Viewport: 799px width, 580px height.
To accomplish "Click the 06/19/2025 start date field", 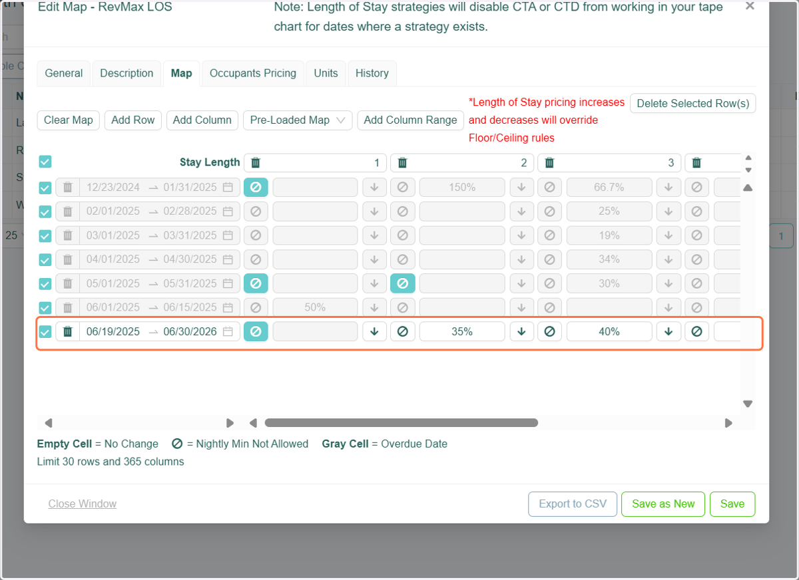I will 113,331.
